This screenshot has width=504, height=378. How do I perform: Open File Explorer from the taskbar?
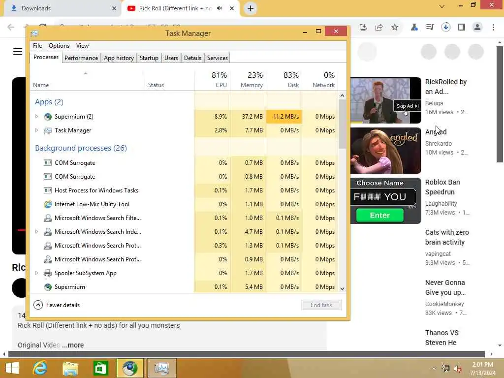point(70,368)
